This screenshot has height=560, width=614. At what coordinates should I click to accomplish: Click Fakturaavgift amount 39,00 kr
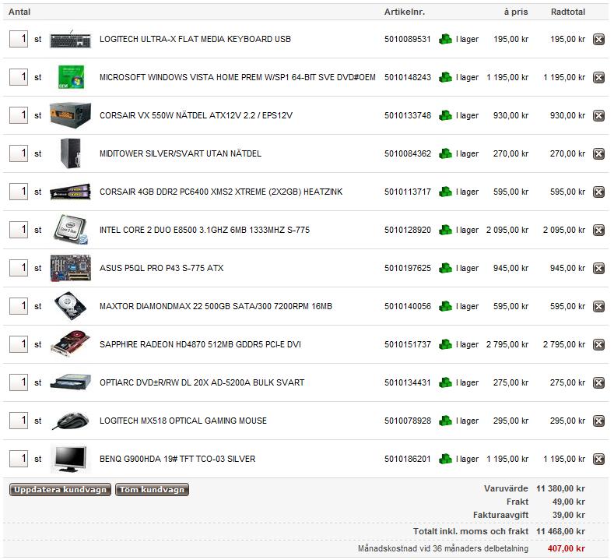(569, 515)
